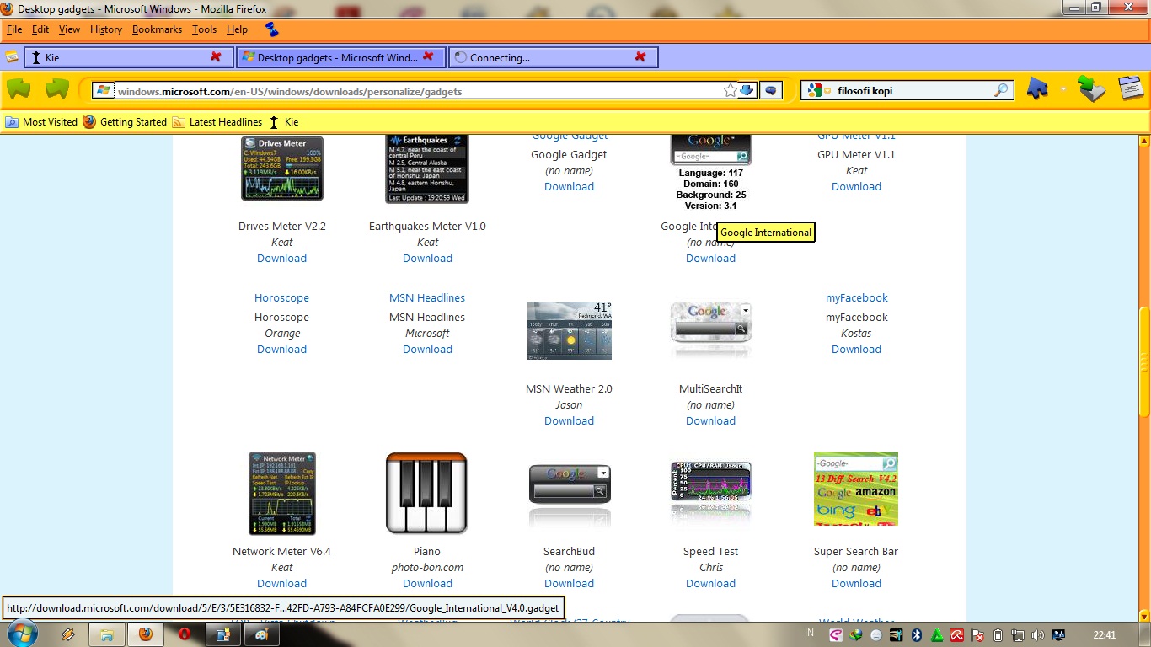
Task: Download the MSN Weather 2.0 gadget
Action: point(569,420)
